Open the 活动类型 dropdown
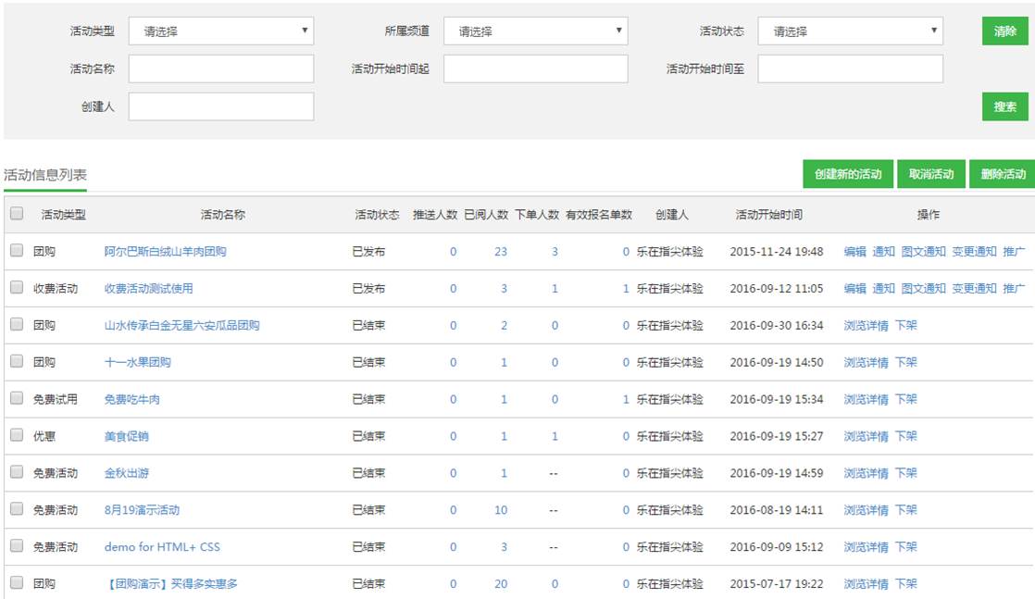1035x599 pixels. point(220,31)
